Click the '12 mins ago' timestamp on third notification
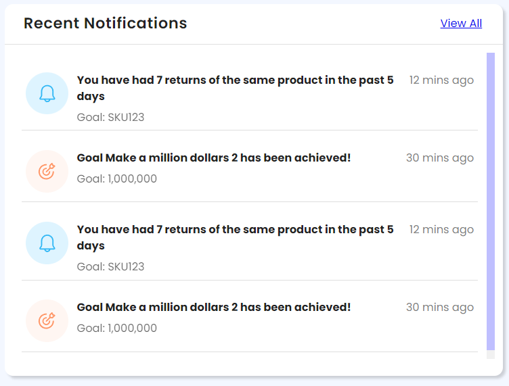This screenshot has height=386, width=509. pyautogui.click(x=441, y=229)
